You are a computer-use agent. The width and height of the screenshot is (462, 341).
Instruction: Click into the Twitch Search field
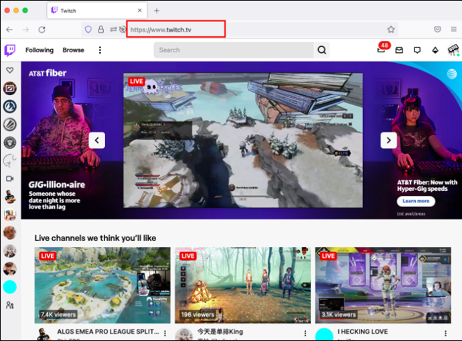(x=234, y=50)
